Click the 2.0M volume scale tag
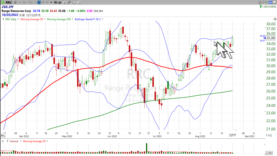 (269, 153)
